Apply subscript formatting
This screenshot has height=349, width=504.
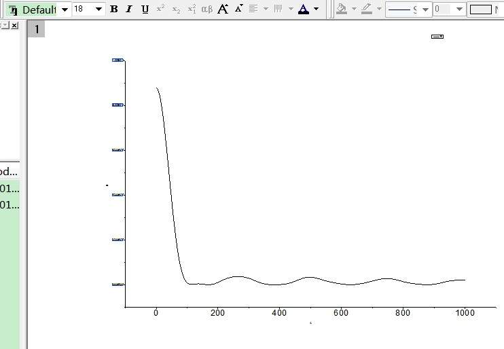pyautogui.click(x=176, y=9)
